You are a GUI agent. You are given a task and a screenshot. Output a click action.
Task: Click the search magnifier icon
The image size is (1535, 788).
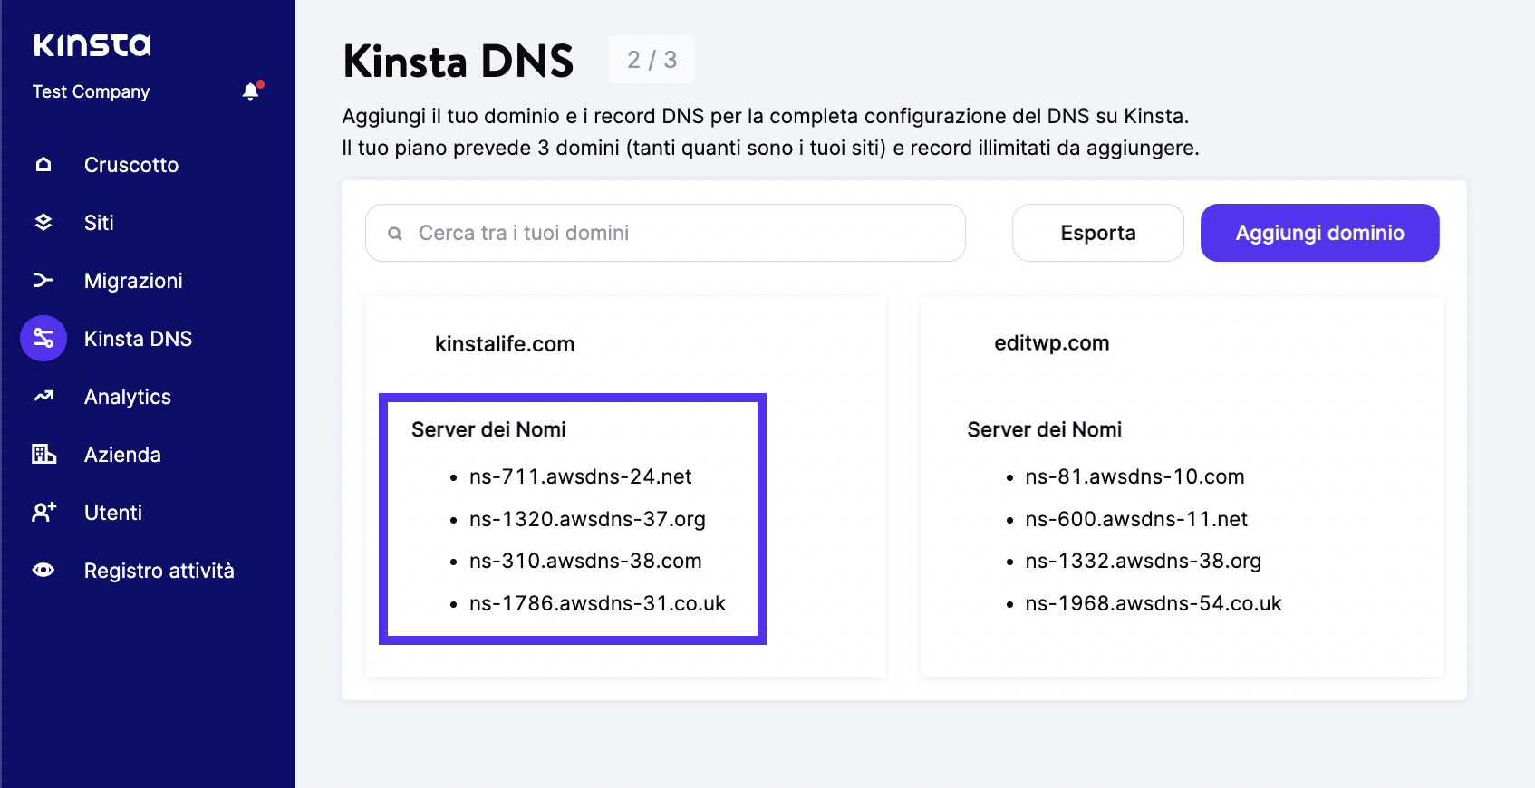pos(395,233)
